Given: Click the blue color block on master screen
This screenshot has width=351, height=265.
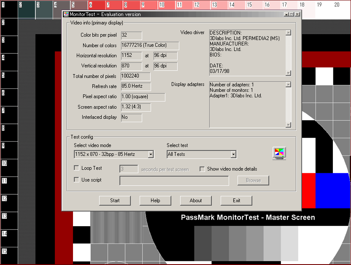Looking at the screenshot, I should (x=332, y=190).
